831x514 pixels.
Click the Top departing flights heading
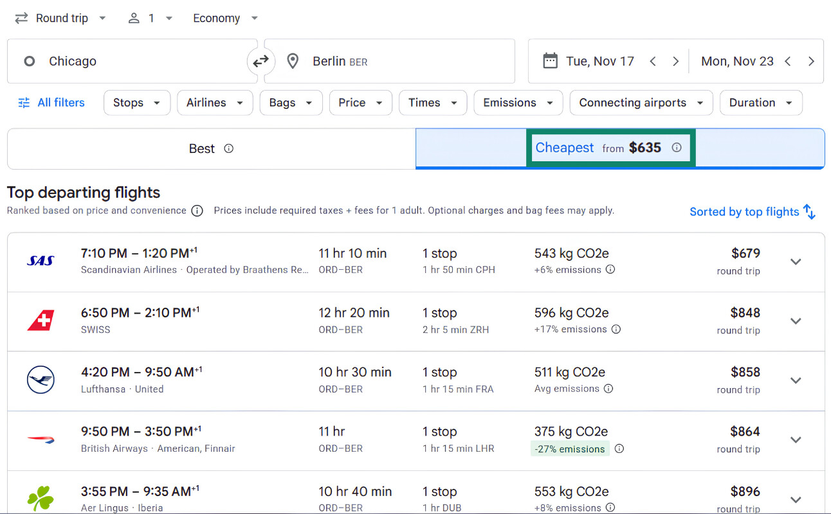pos(84,193)
